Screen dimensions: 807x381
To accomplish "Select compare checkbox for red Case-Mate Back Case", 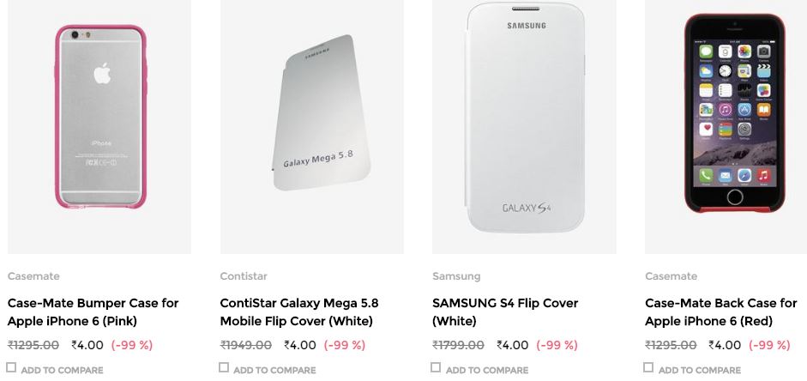I will tap(648, 368).
